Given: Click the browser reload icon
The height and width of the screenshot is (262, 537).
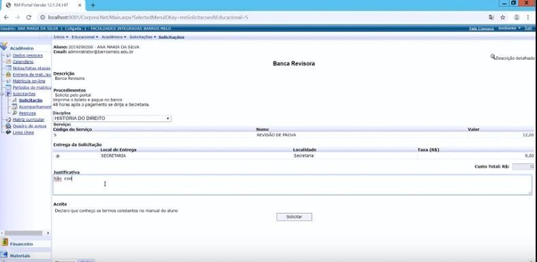Looking at the screenshot, I should pyautogui.click(x=29, y=17).
